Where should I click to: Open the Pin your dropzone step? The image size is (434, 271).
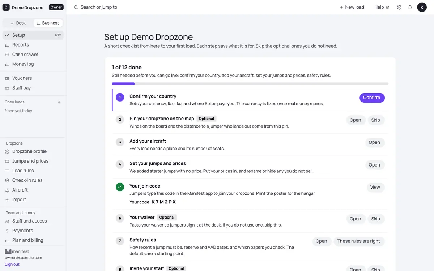click(355, 120)
